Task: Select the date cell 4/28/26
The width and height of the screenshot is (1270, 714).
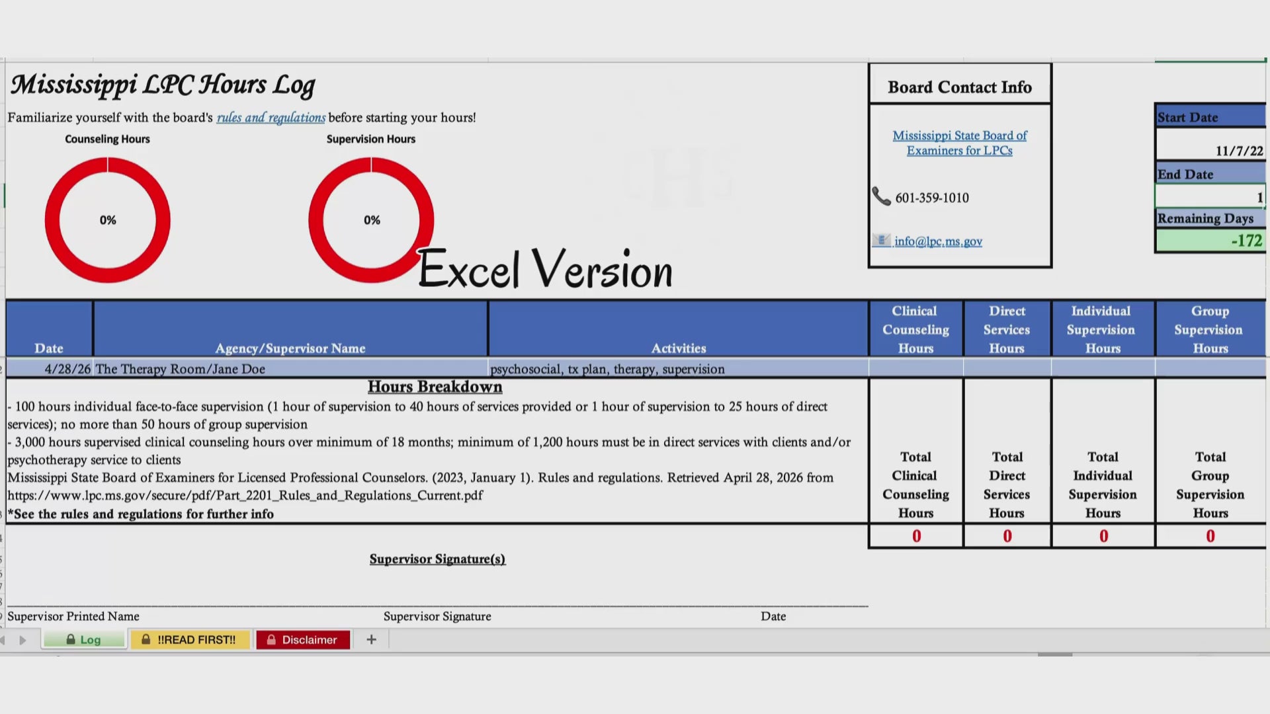Action: [50, 369]
